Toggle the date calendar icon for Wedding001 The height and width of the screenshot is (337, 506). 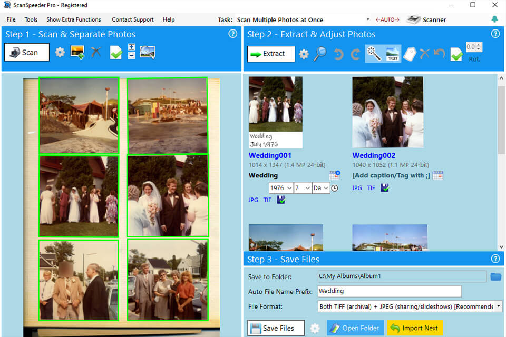click(334, 175)
